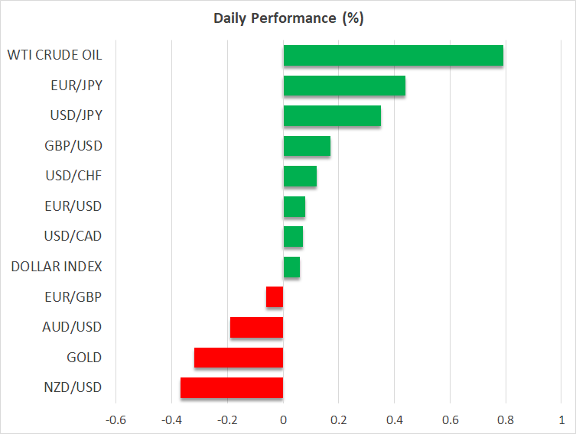Click the EUR/GBP red bar
This screenshot has height=434, width=576.
tap(275, 297)
